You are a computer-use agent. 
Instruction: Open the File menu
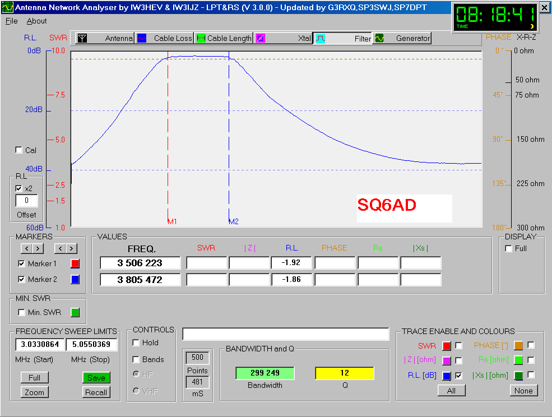tap(12, 21)
